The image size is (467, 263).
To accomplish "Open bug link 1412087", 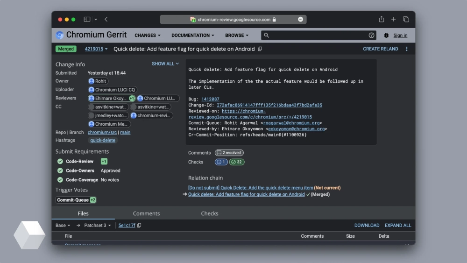I will click(x=210, y=100).
